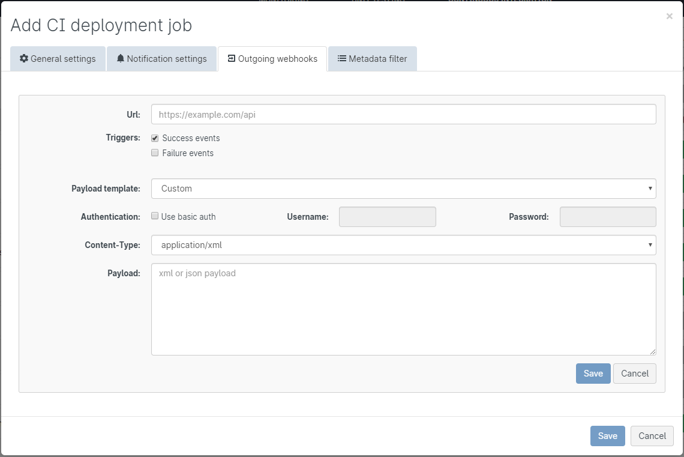This screenshot has height=457, width=684.
Task: Enable the Failure events checkbox
Action: [x=155, y=153]
